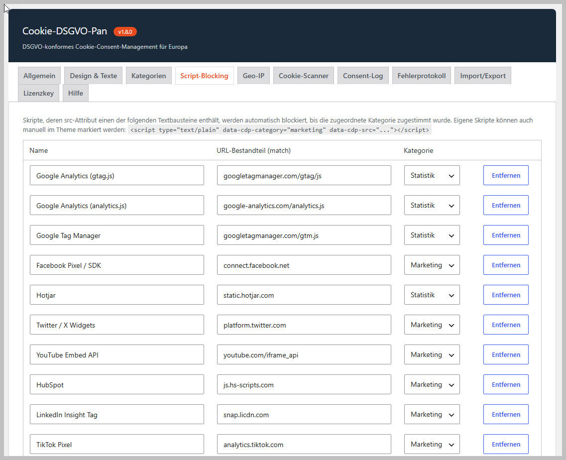Click the URL-Bestandteil (match) column header
Screen dimensions: 566x460
[253, 150]
